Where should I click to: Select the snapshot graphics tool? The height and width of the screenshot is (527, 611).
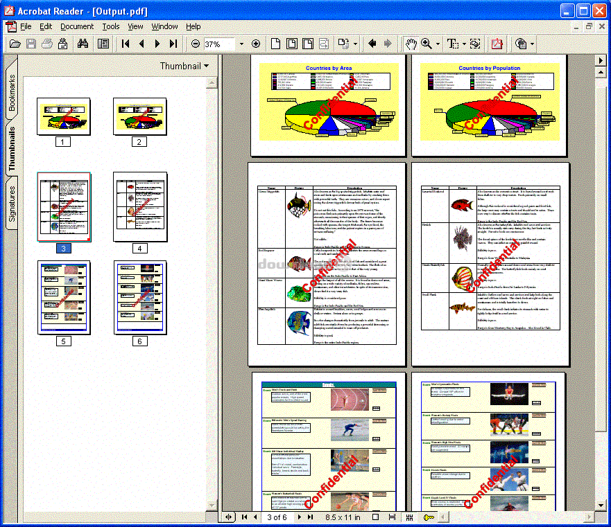[x=475, y=44]
